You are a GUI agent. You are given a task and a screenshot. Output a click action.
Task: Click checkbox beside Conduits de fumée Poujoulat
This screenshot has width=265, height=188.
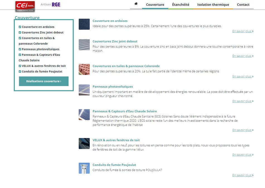[20, 71]
